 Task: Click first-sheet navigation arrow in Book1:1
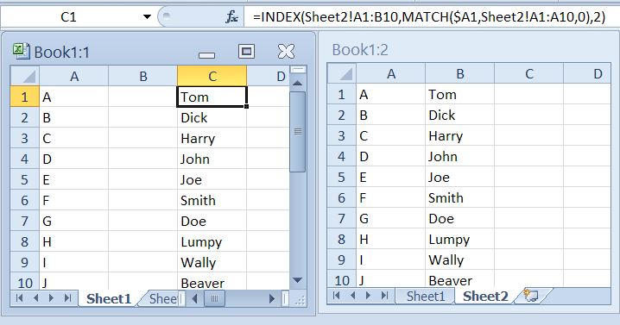[19, 298]
